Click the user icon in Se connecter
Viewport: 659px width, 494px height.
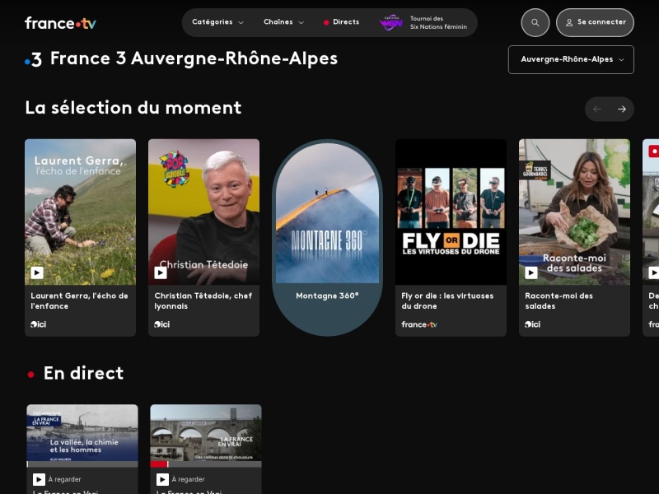coord(569,23)
